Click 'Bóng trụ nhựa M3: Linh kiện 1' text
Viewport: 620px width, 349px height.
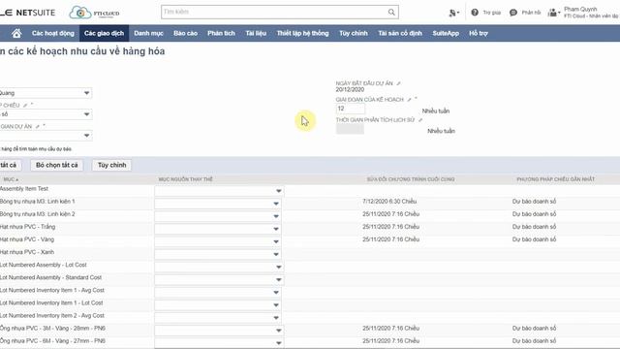[x=37, y=202]
